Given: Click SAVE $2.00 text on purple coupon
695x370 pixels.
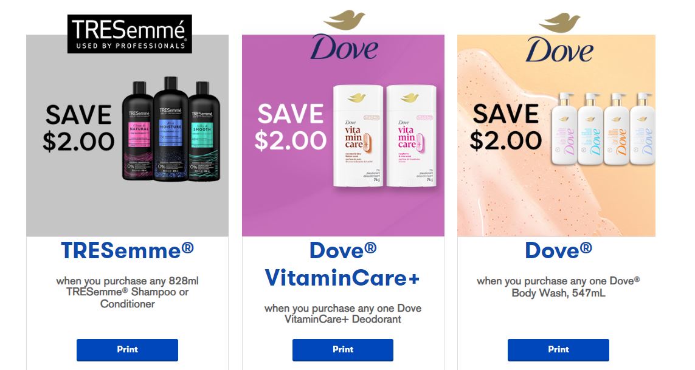Looking at the screenshot, I should [x=290, y=127].
